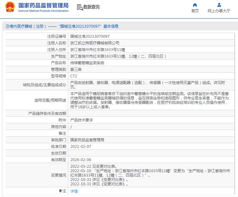Screen dimensions: 238x197
Task: Open the 首页 navigation label
Action: pos(195,11)
